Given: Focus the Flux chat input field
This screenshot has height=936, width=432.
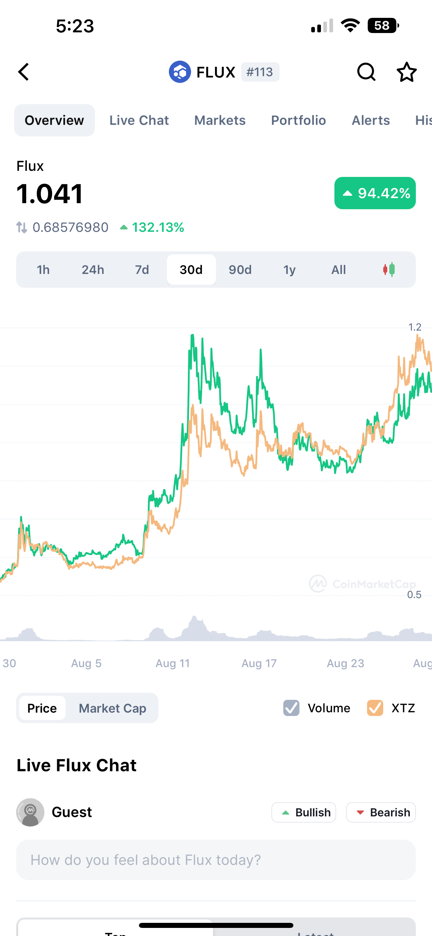Looking at the screenshot, I should 216,860.
